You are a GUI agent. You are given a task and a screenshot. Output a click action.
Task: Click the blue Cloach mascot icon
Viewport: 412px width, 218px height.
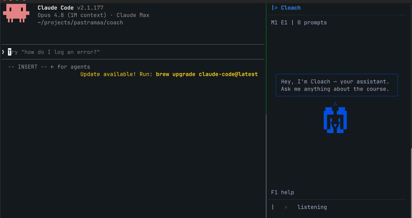335,120
